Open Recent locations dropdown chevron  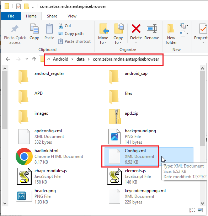27,59
